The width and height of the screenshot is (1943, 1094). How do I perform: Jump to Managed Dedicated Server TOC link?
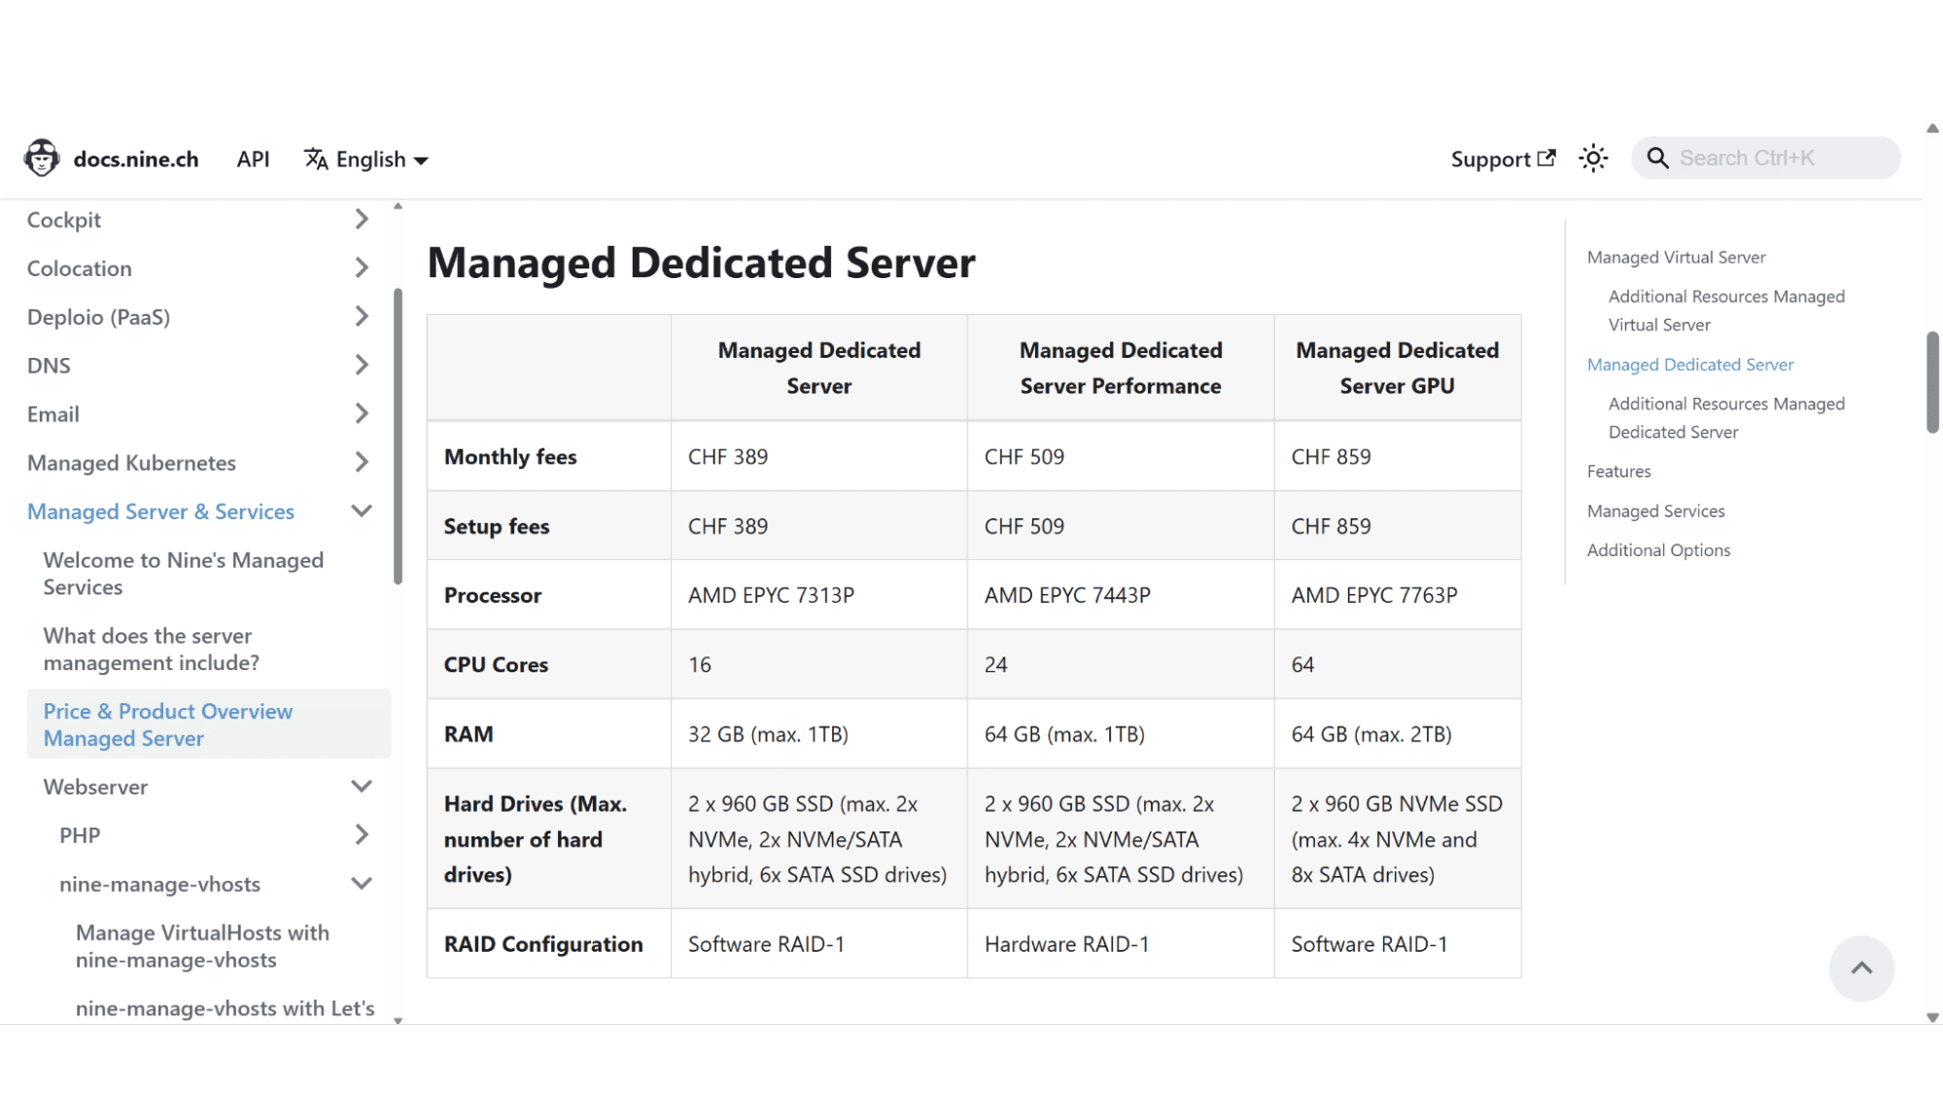[1690, 365]
